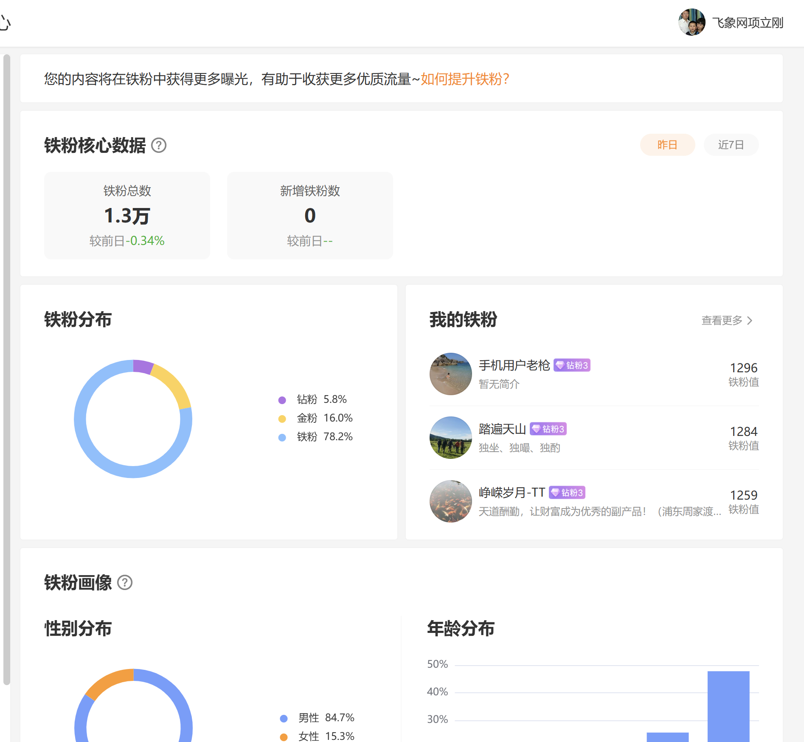Click the 钻粉3 badge next to 手机用户老枪

coord(572,365)
